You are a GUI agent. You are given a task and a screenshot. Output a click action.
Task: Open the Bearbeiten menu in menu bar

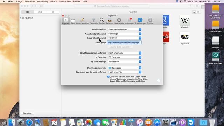click(30, 1)
